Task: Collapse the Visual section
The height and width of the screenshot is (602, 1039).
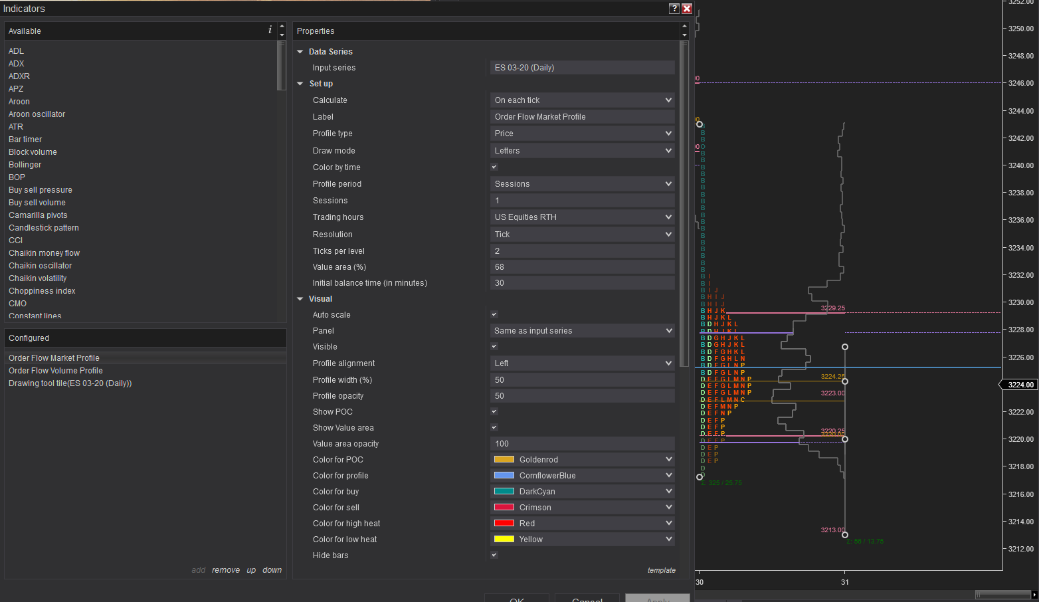Action: pos(300,298)
